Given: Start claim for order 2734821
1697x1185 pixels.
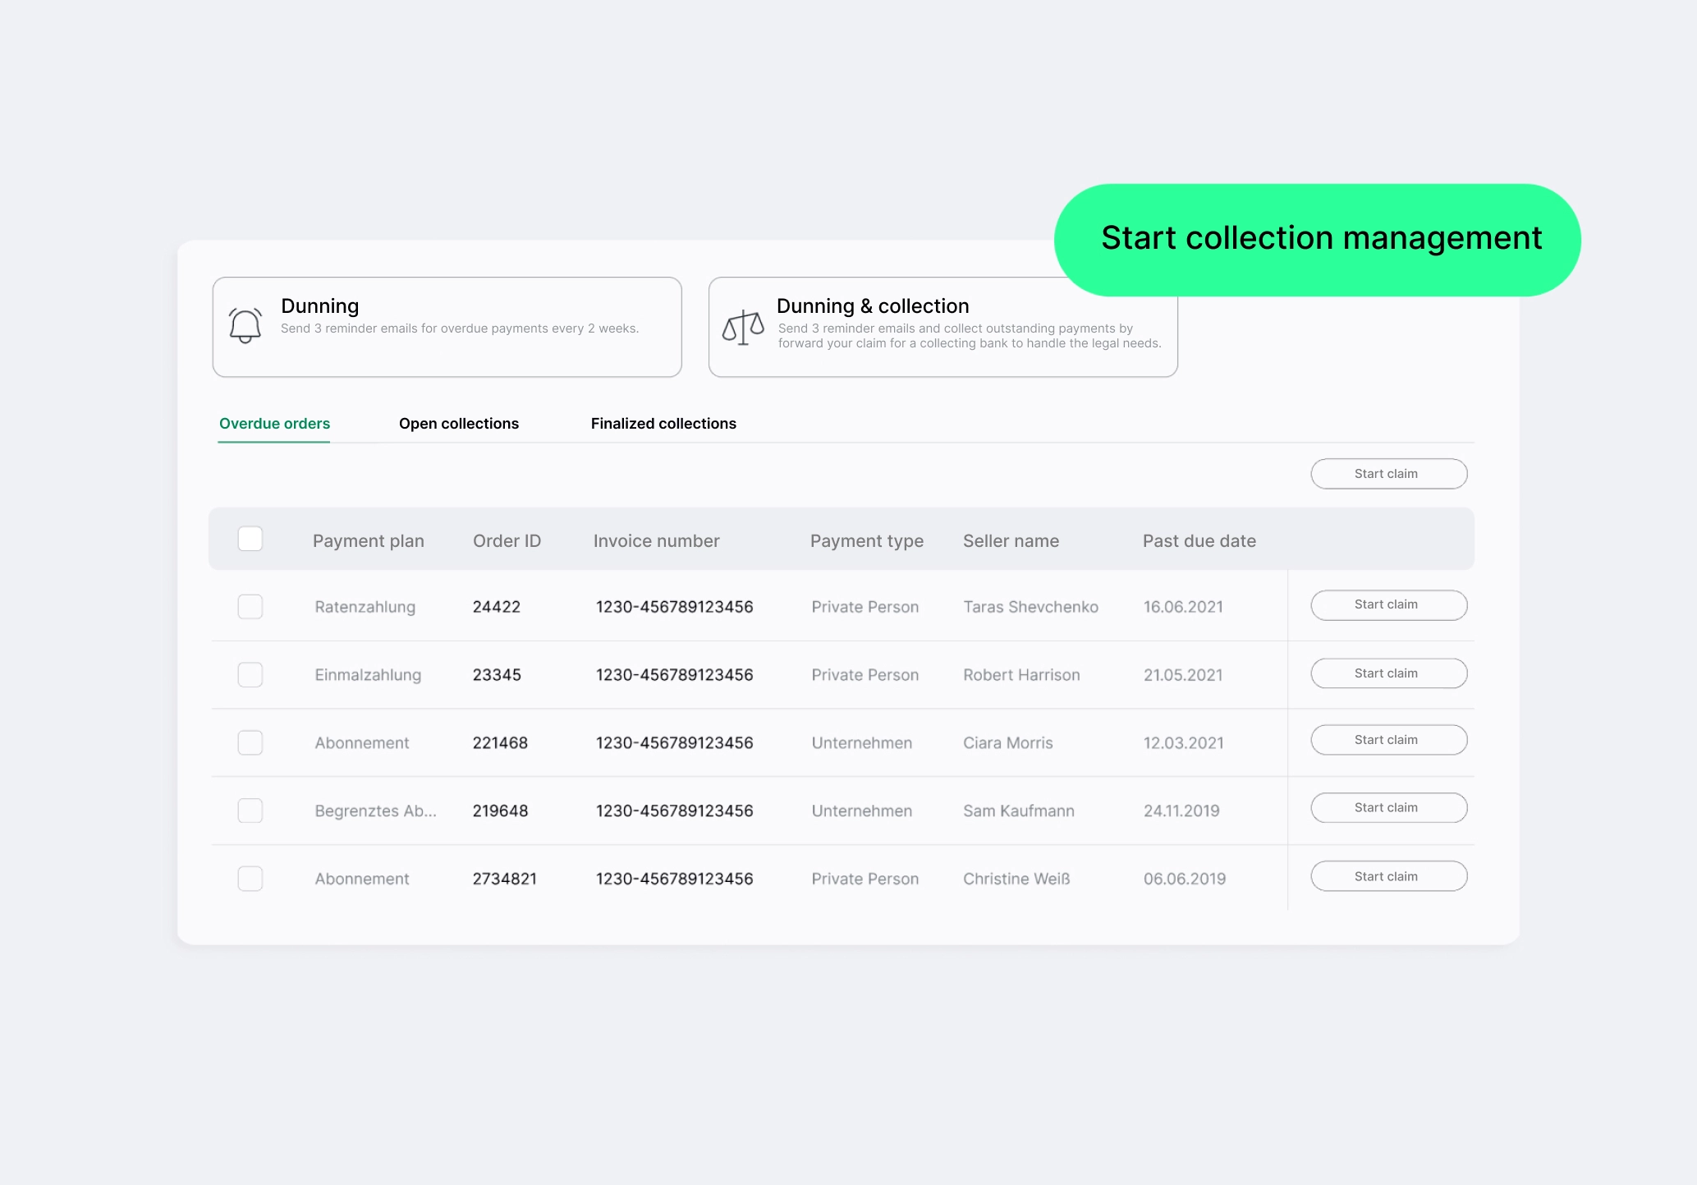Looking at the screenshot, I should [1388, 875].
